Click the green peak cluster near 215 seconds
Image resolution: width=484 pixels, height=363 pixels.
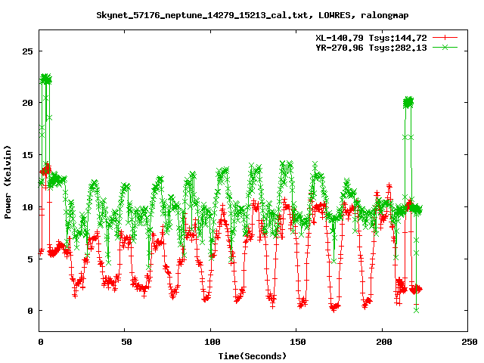click(408, 101)
